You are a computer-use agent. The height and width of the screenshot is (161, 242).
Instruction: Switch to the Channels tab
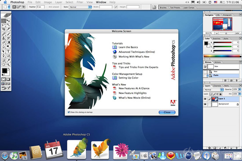[x=217, y=86]
